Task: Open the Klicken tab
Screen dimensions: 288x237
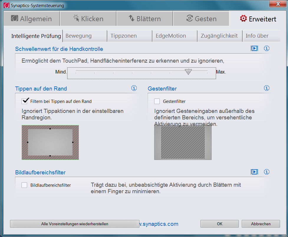Action: 88,19
